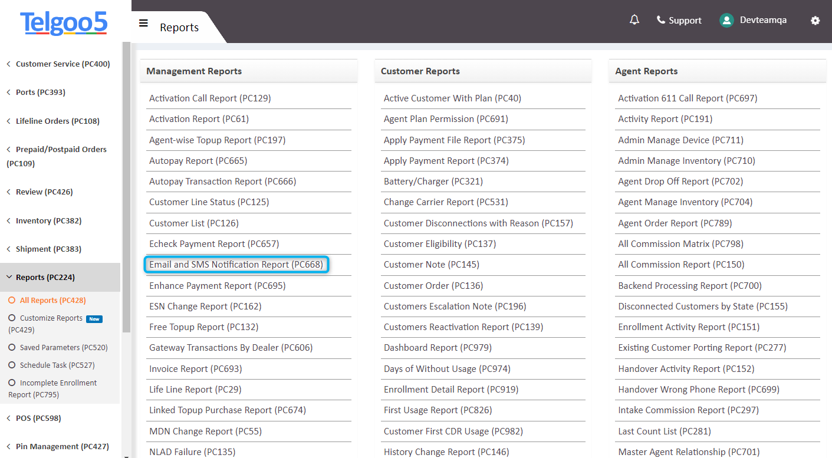Switch to the Reports tab
Screen dimensions: 832x458
click(179, 27)
